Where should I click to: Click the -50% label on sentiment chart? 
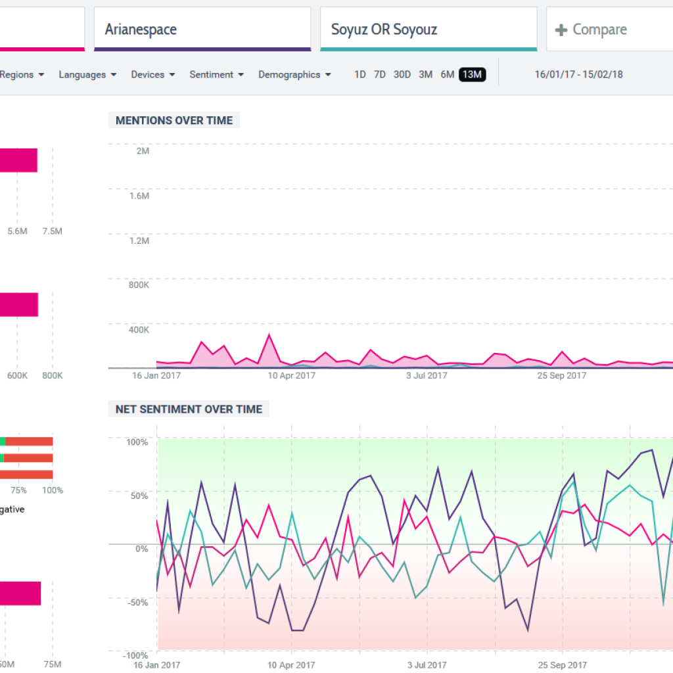[x=137, y=603]
